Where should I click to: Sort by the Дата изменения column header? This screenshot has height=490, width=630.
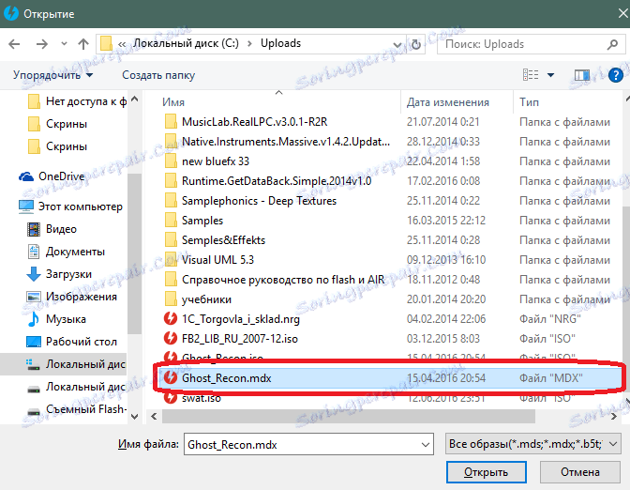pos(447,102)
